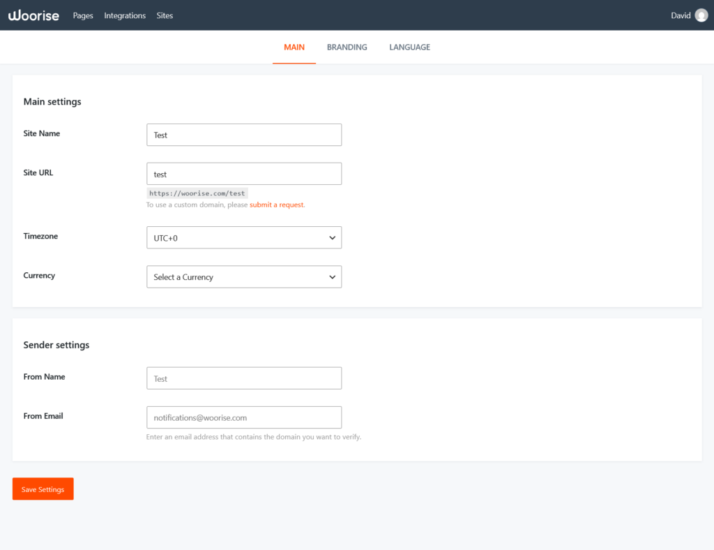
Task: Click the Site Name label
Action: (41, 133)
